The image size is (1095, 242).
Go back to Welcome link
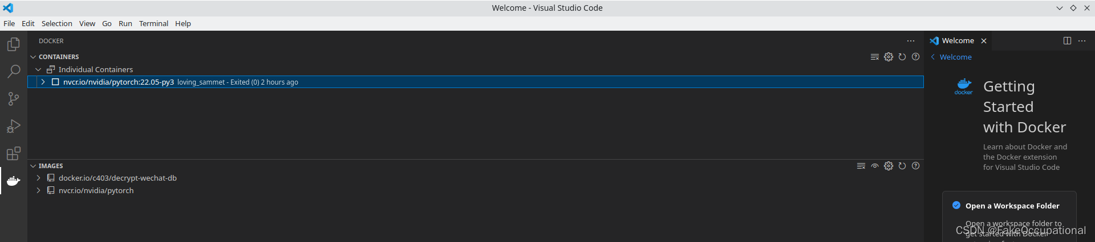coord(955,57)
